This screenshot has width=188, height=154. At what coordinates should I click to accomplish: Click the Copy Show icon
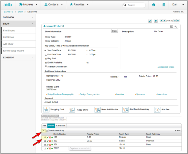tap(72, 110)
